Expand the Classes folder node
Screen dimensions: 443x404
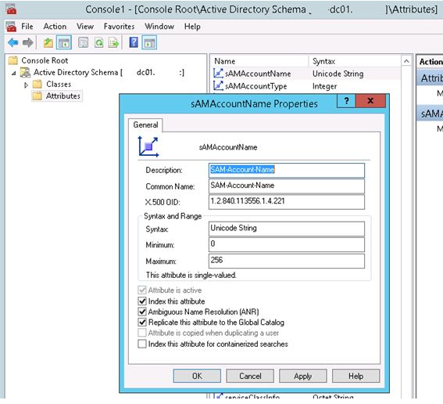click(26, 85)
